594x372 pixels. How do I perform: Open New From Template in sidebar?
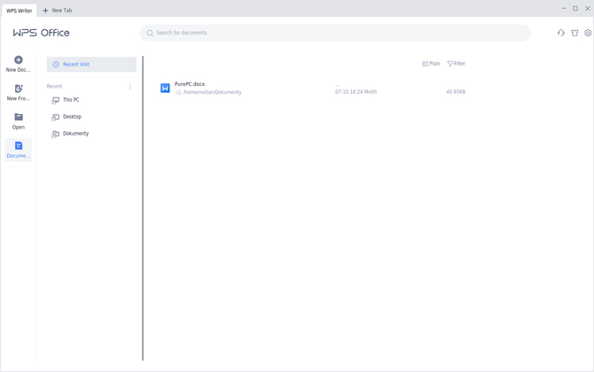pos(19,93)
